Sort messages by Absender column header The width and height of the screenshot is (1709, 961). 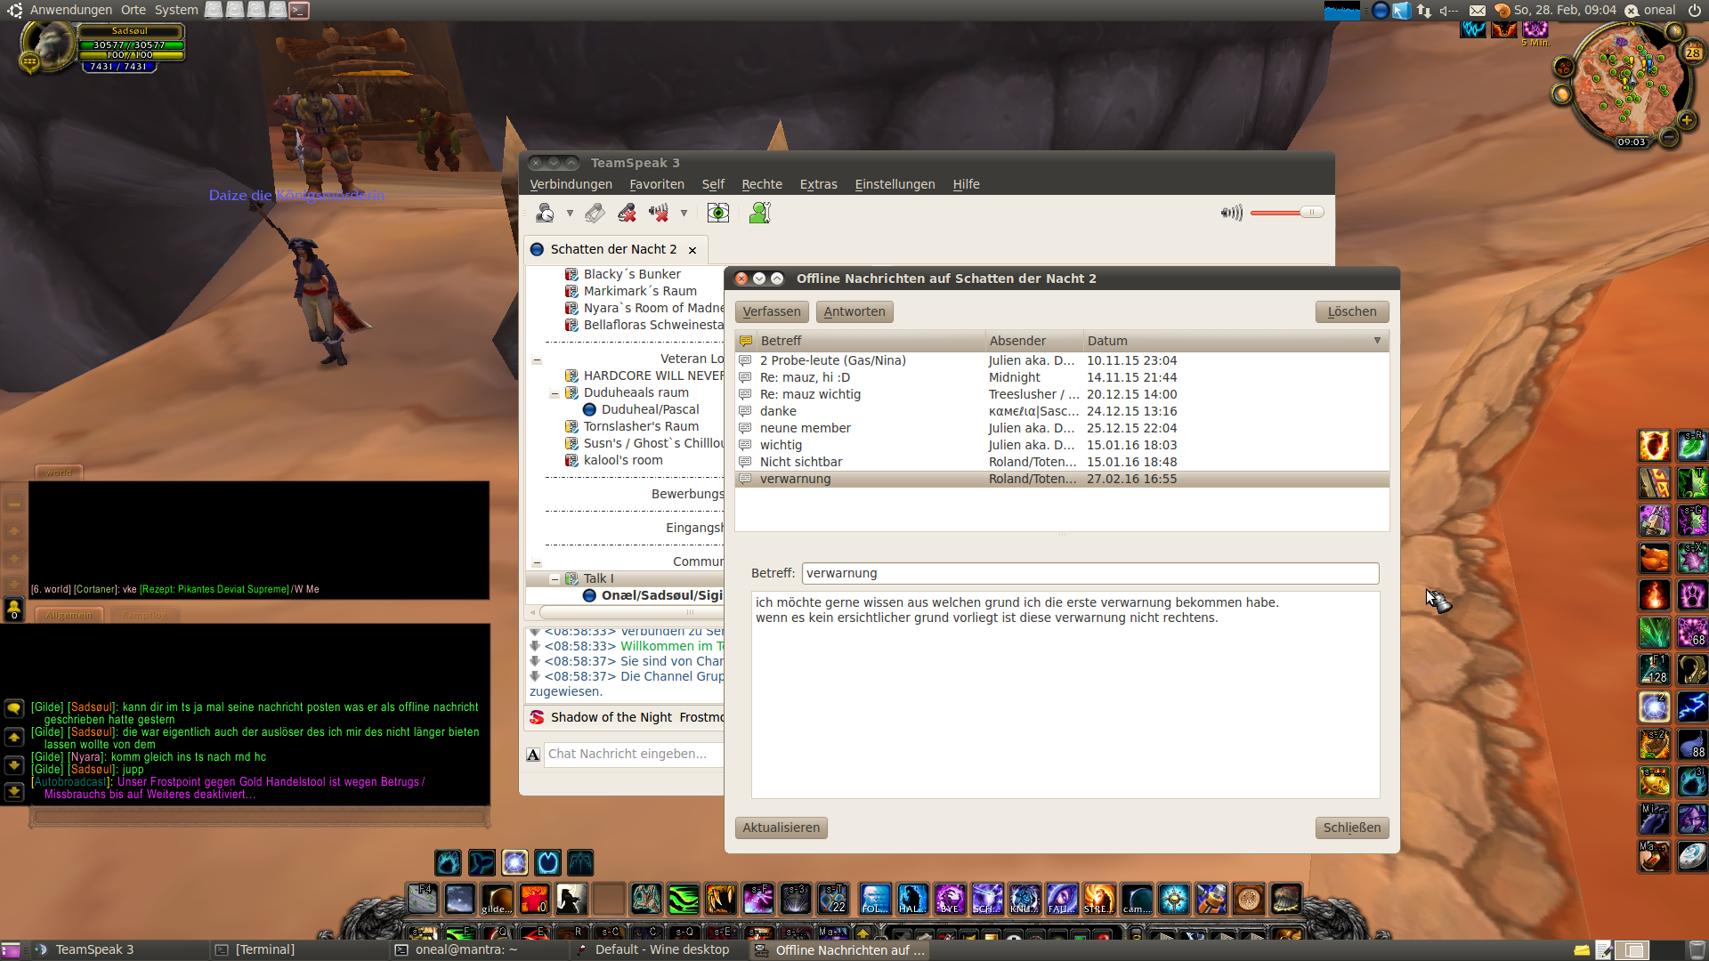1034,341
